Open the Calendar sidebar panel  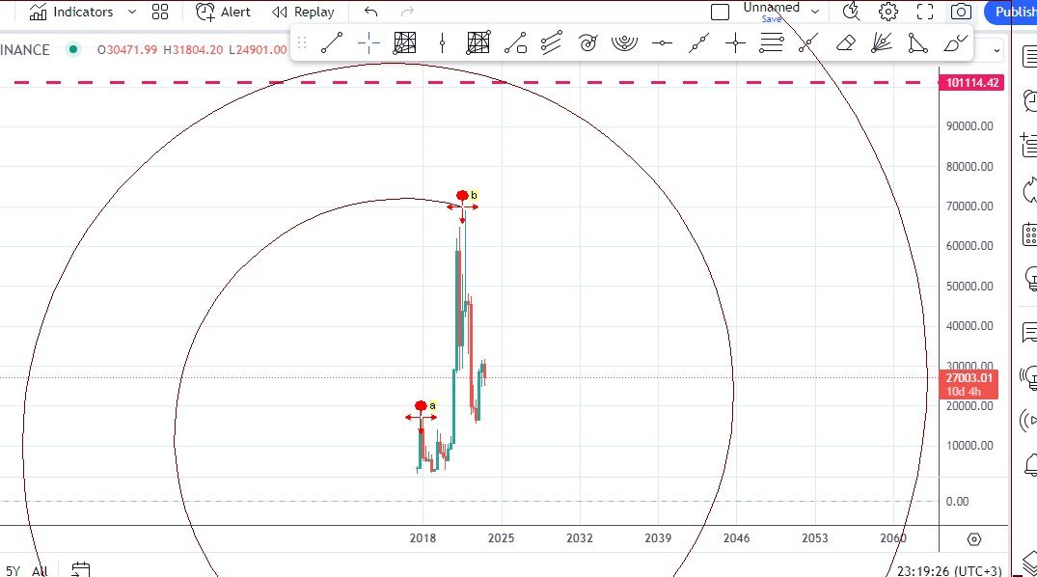(x=1029, y=234)
